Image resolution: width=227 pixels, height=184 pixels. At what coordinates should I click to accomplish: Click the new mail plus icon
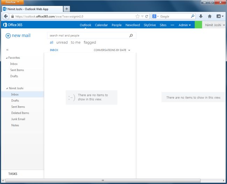[x=8, y=36]
